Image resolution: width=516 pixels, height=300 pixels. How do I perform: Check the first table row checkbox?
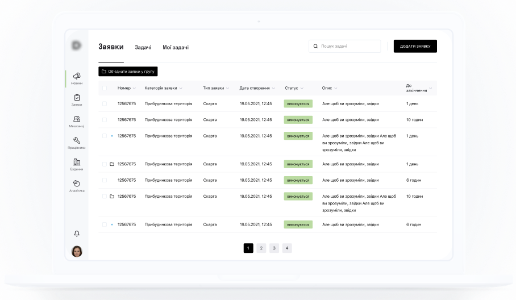105,104
